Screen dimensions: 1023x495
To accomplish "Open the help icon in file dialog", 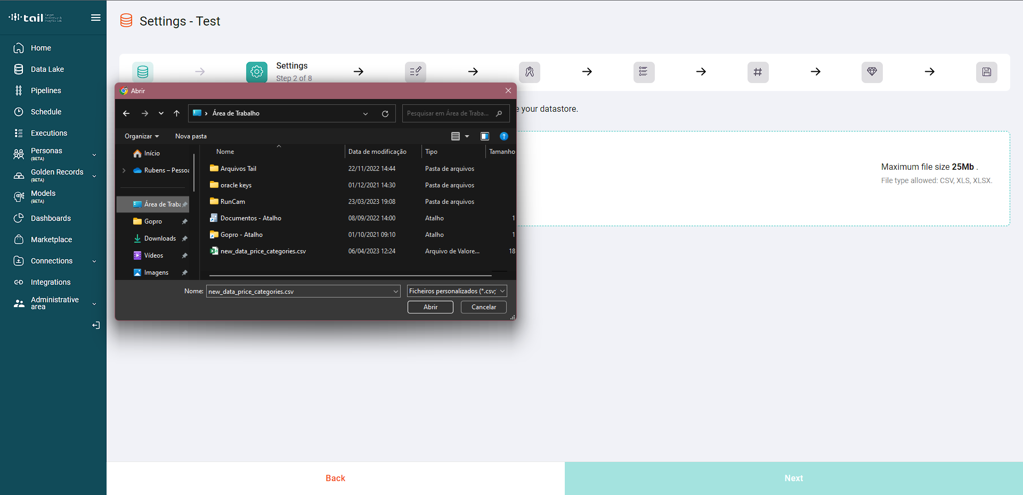I will point(504,136).
